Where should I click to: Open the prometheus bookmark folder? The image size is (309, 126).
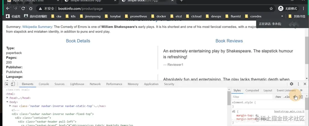click(x=136, y=16)
